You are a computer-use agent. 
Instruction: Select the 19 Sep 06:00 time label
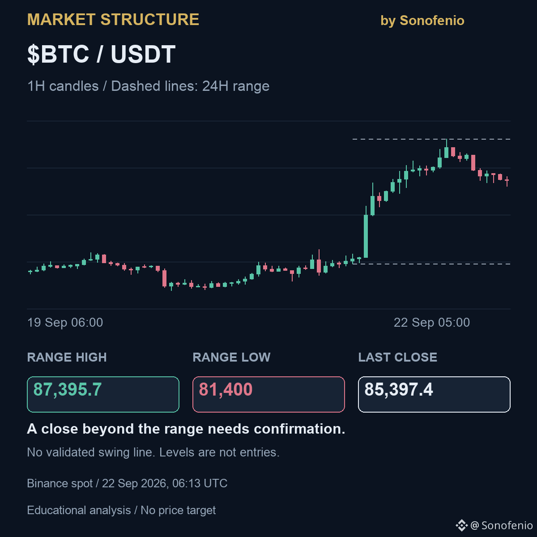click(65, 323)
